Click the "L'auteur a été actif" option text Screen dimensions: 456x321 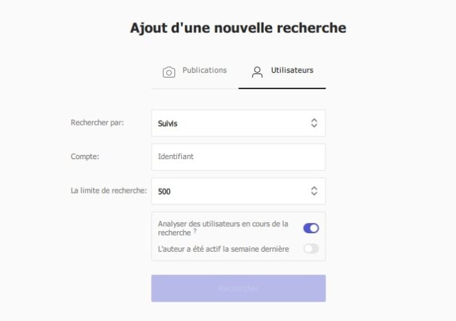(x=223, y=248)
